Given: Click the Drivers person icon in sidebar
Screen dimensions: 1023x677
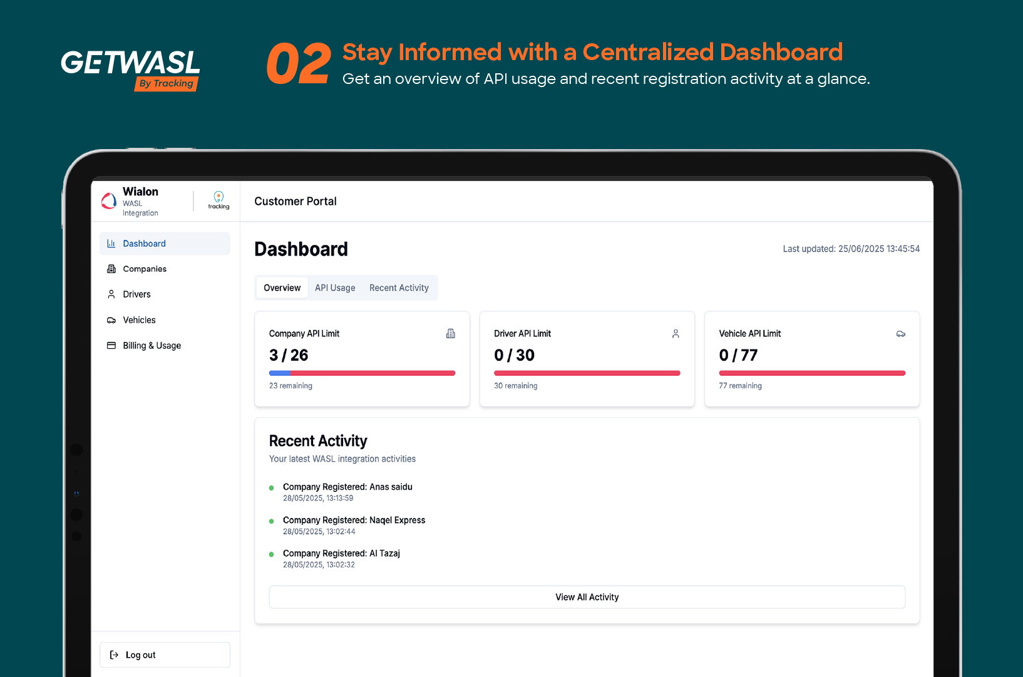Looking at the screenshot, I should [111, 294].
